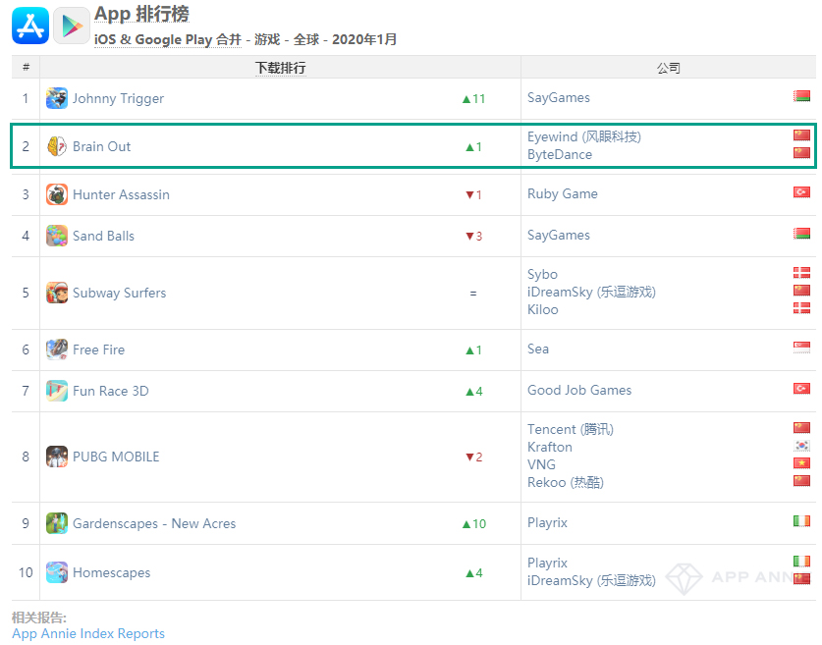
Task: Click the Free Fire app icon
Action: point(57,349)
